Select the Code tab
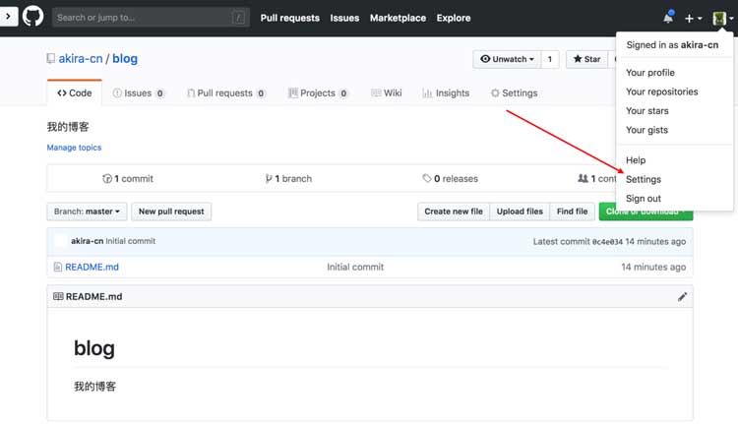 click(75, 92)
